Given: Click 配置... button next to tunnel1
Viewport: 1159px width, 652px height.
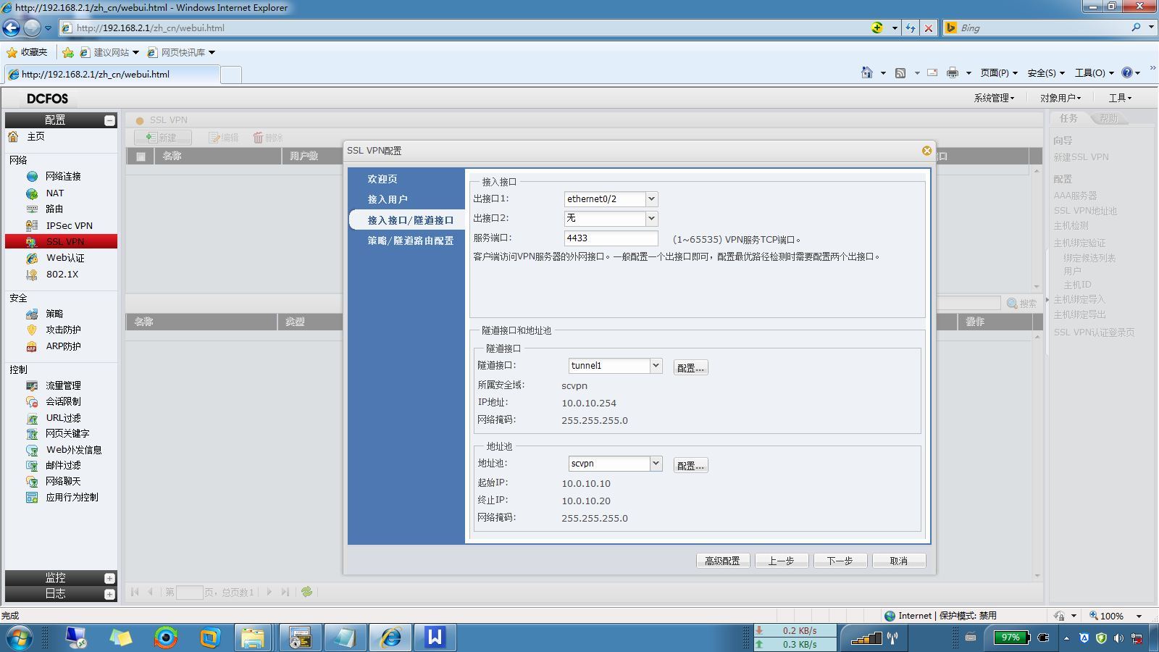Looking at the screenshot, I should [x=690, y=368].
